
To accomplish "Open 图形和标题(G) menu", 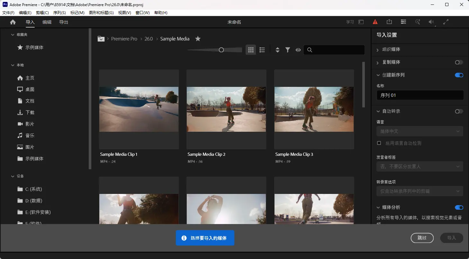I will [101, 13].
